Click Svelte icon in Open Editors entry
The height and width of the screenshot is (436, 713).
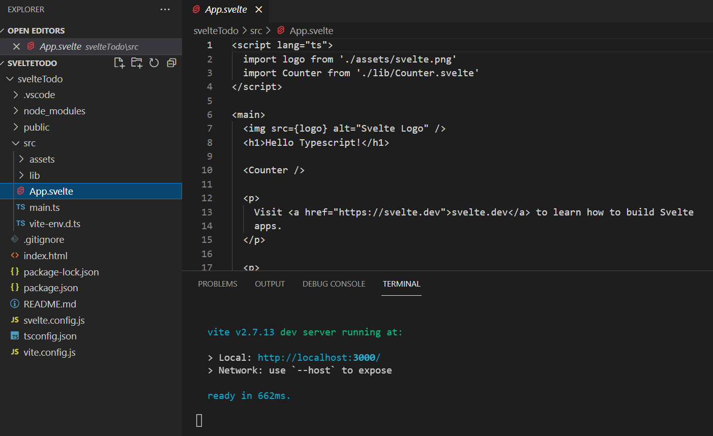[x=31, y=46]
